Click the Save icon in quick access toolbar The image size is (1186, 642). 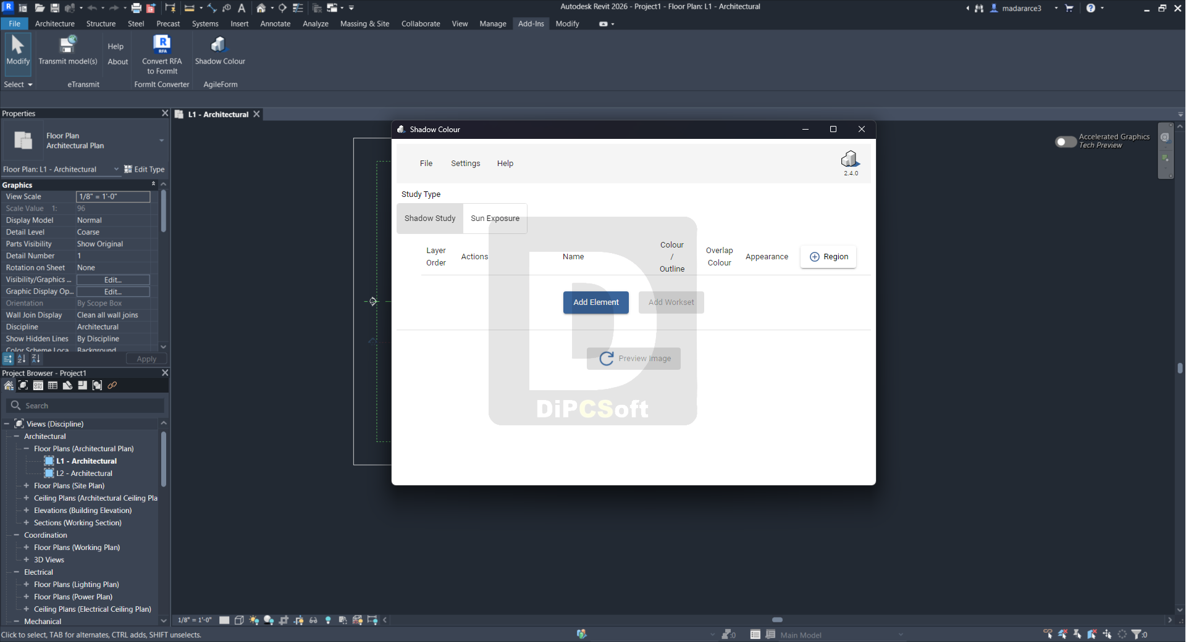click(54, 8)
